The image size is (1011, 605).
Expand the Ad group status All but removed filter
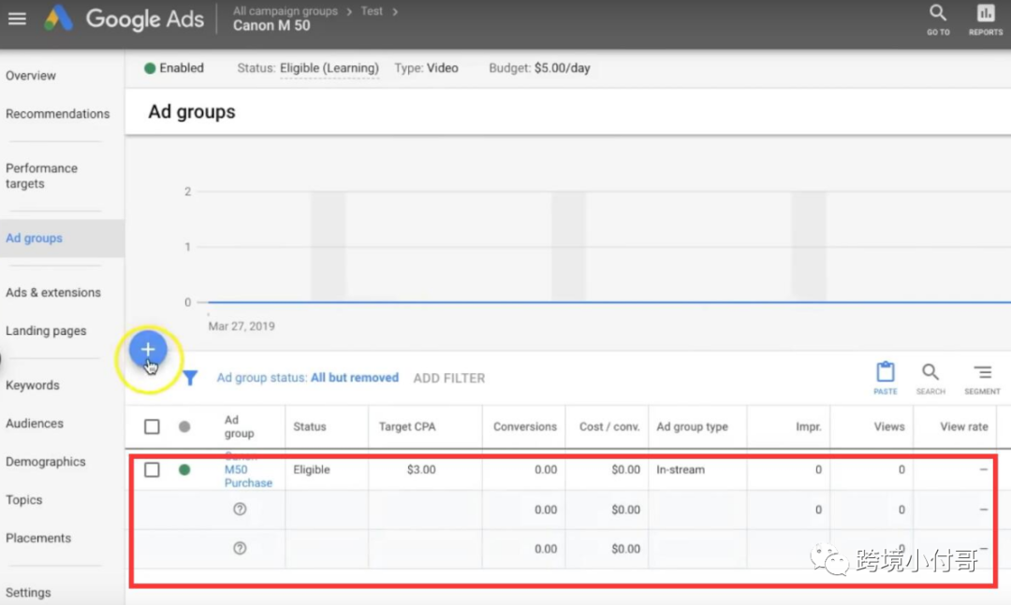click(308, 378)
